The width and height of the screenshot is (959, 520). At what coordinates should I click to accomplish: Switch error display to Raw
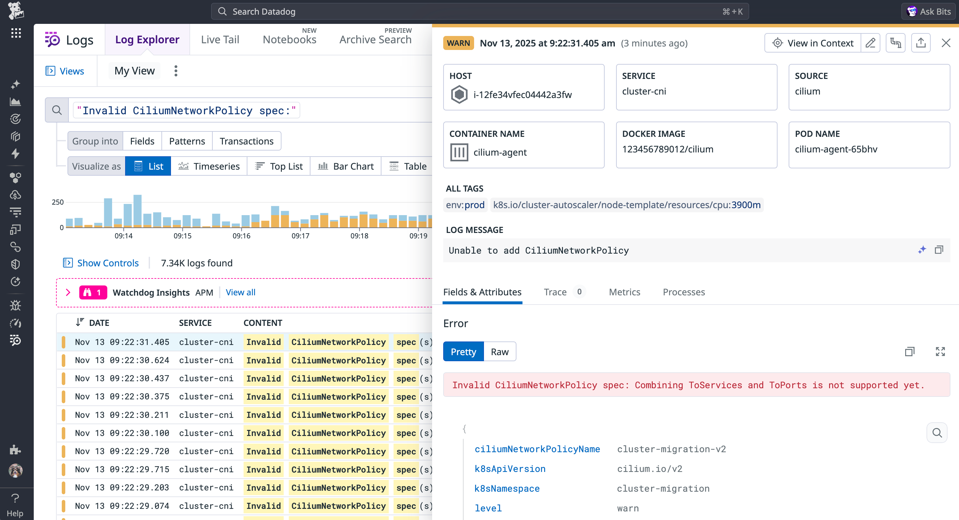coord(500,351)
